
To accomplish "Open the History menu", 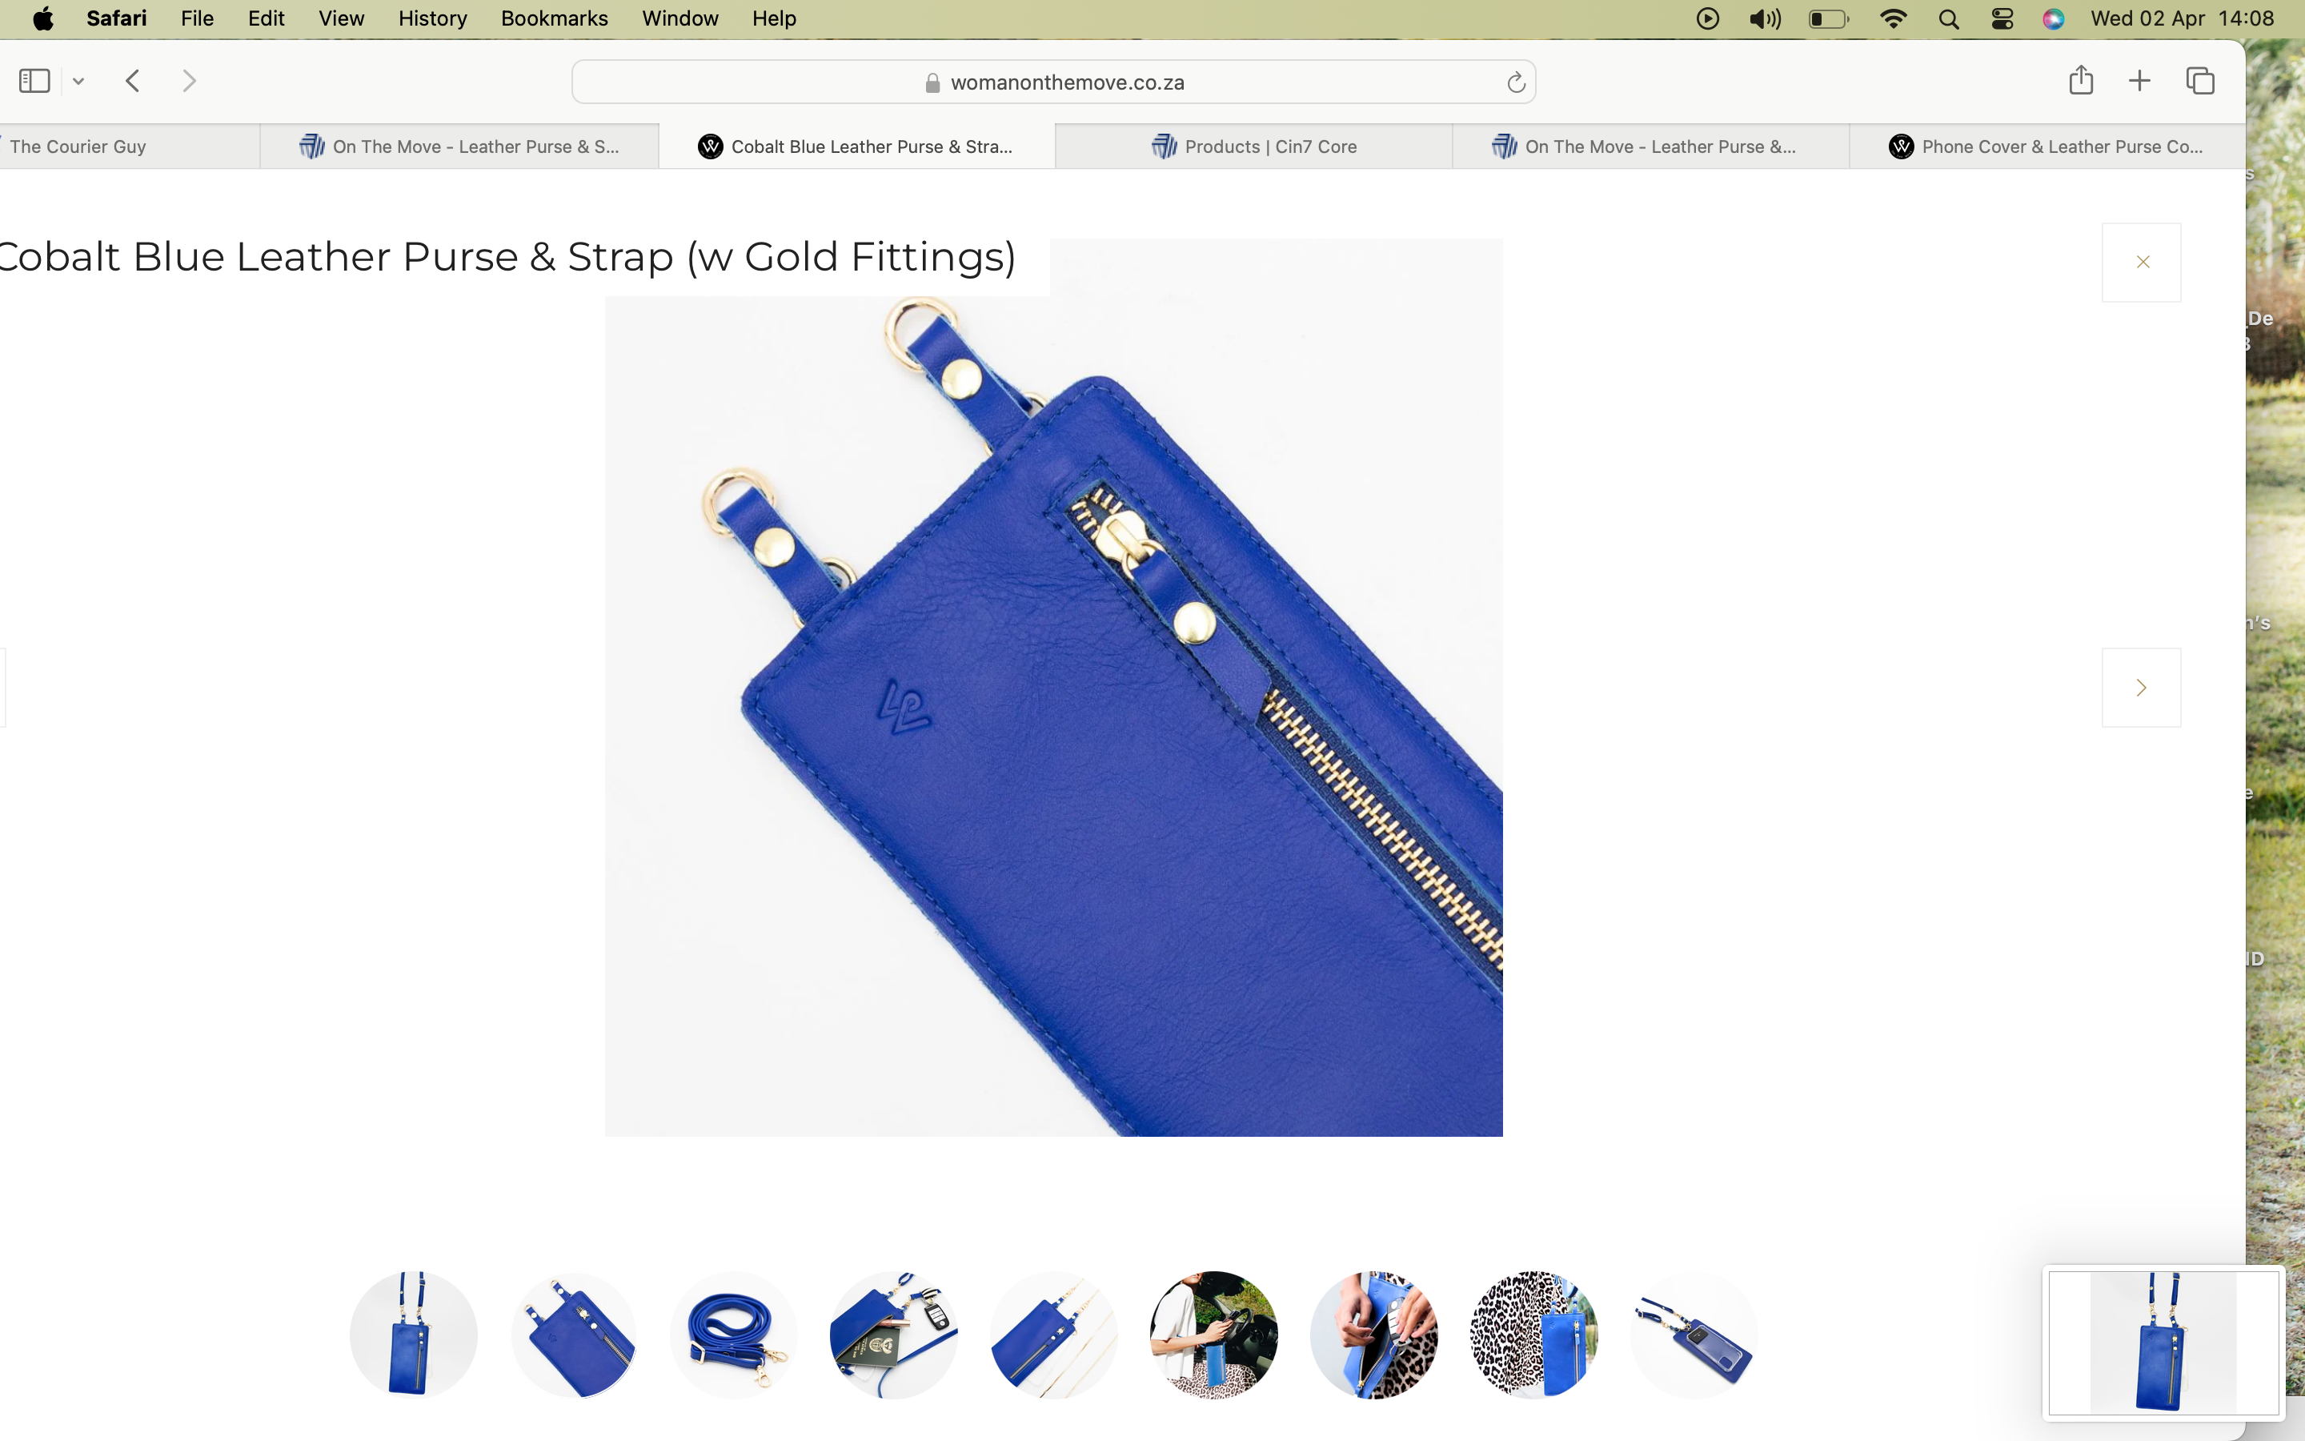I will (x=432, y=18).
